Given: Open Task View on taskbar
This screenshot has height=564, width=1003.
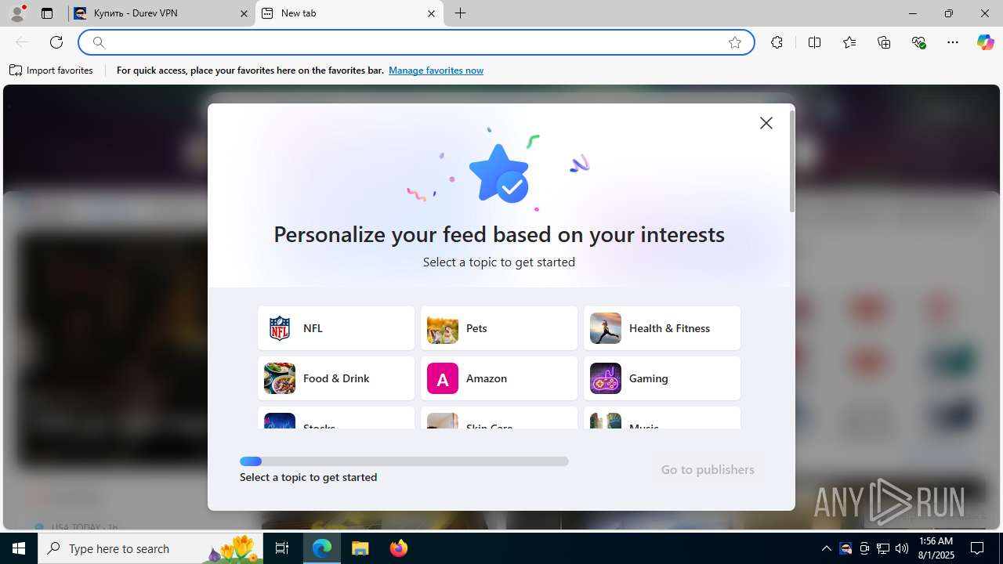Looking at the screenshot, I should pyautogui.click(x=282, y=548).
